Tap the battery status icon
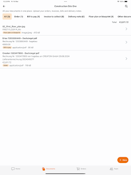Screen dimensions: 131x175 [126, 1]
